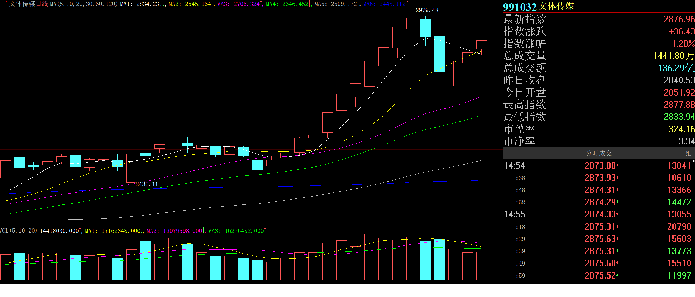Screen dimensions: 695x297
Task: Select the rightmost hollow red candlestick
Action: coord(481,45)
